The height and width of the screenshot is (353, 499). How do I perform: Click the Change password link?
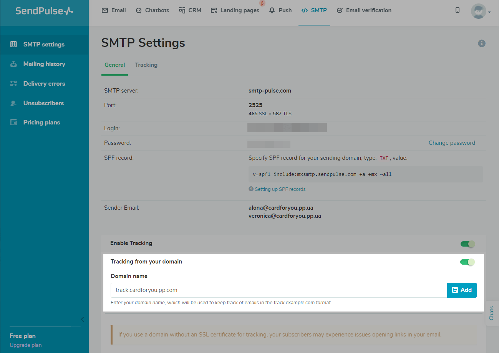point(452,143)
